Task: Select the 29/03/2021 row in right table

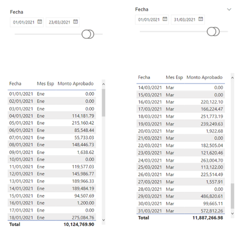Action: click(180, 196)
